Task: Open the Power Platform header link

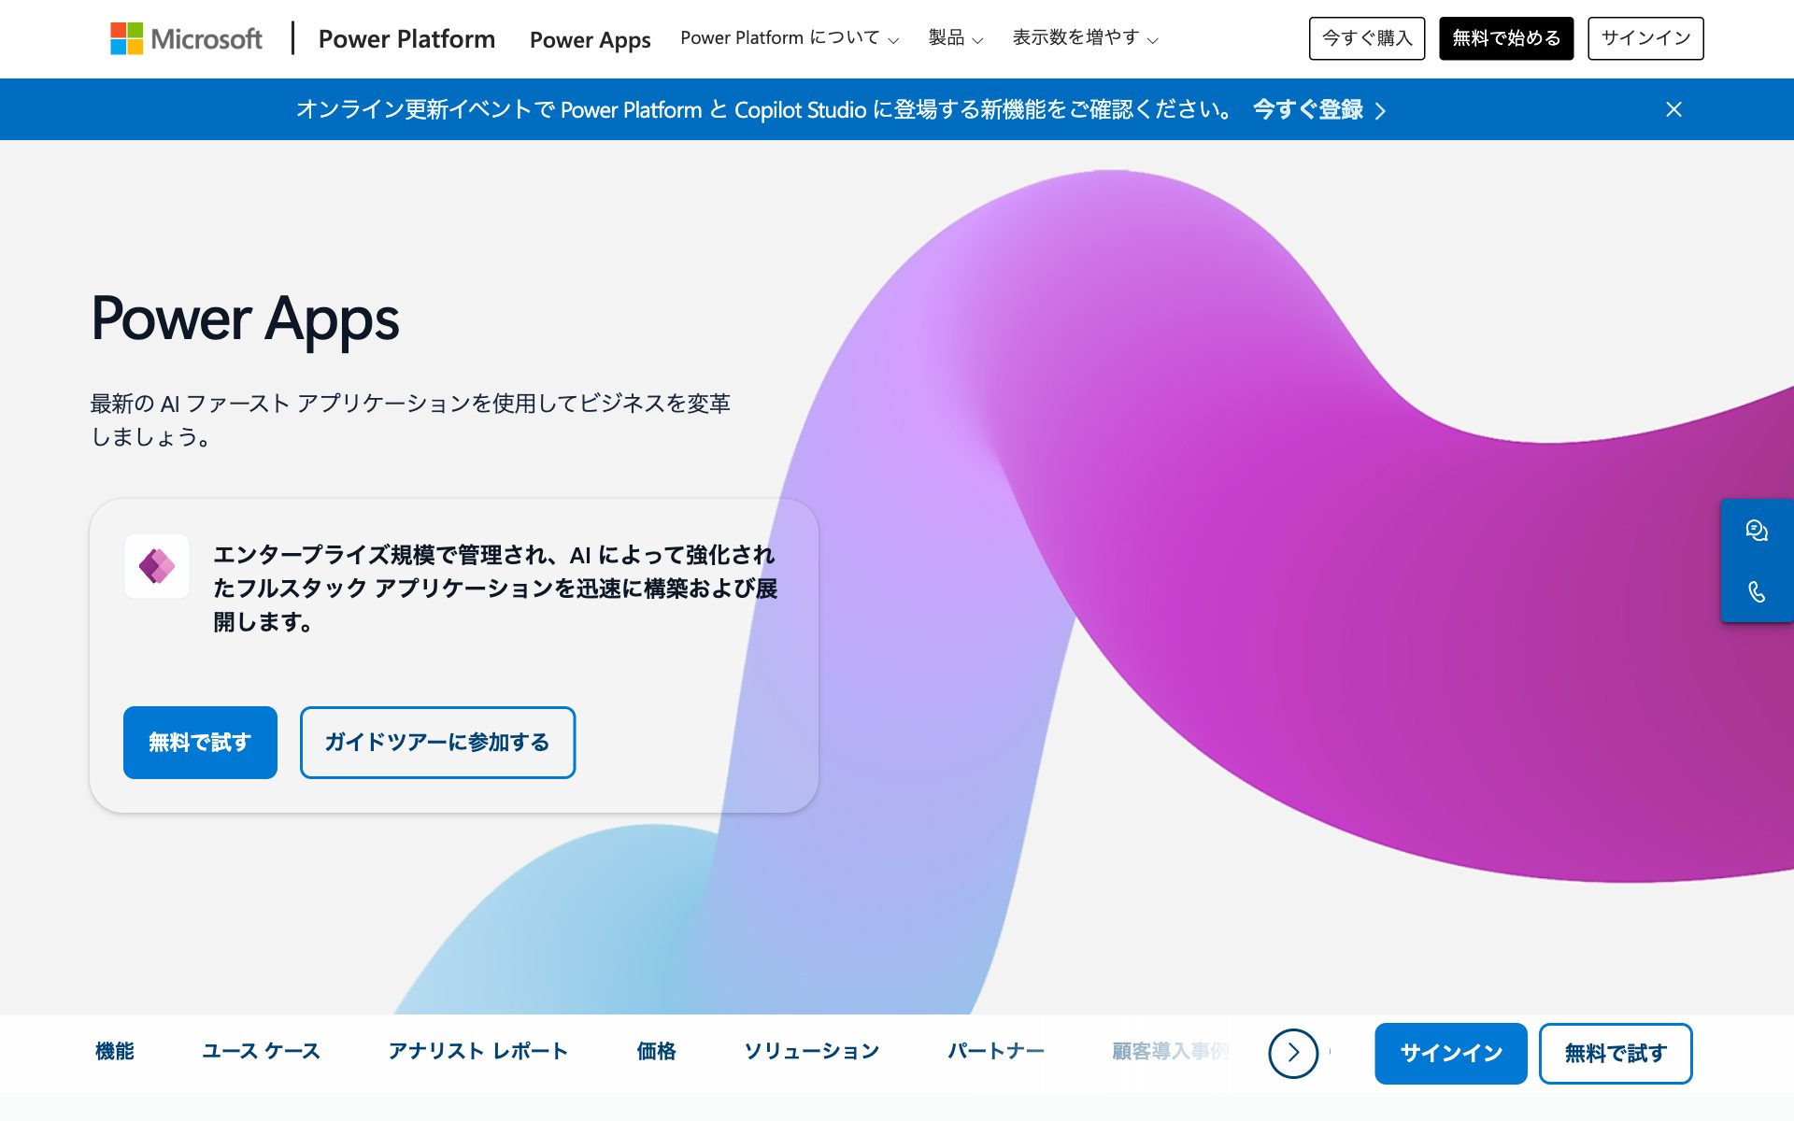Action: pos(406,39)
